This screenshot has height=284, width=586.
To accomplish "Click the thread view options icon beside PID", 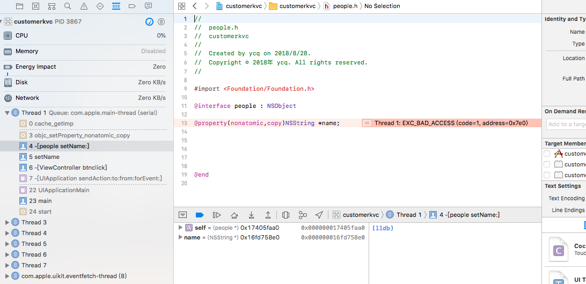I will (x=161, y=21).
